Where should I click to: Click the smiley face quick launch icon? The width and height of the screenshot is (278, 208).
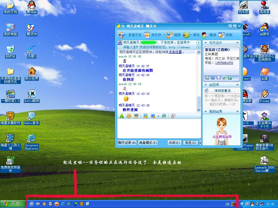tap(56, 204)
